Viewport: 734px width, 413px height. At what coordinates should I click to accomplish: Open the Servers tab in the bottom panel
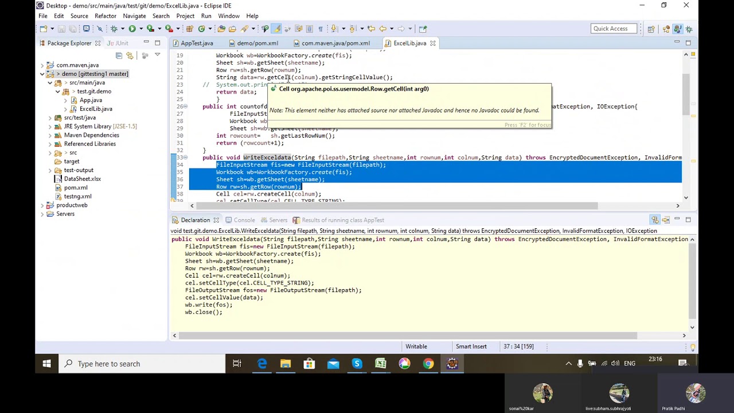[x=278, y=220]
